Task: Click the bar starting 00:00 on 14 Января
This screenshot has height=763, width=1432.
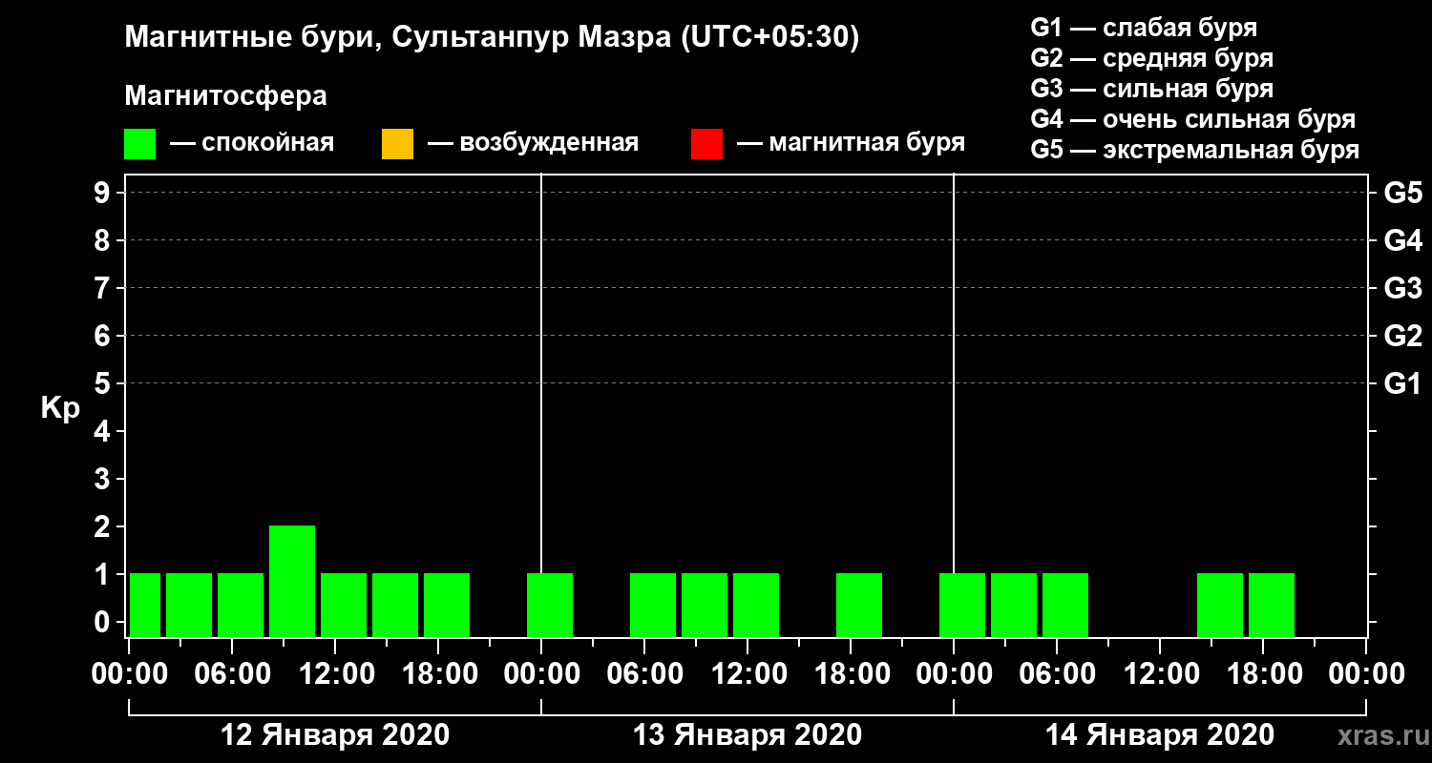Action: (x=962, y=605)
